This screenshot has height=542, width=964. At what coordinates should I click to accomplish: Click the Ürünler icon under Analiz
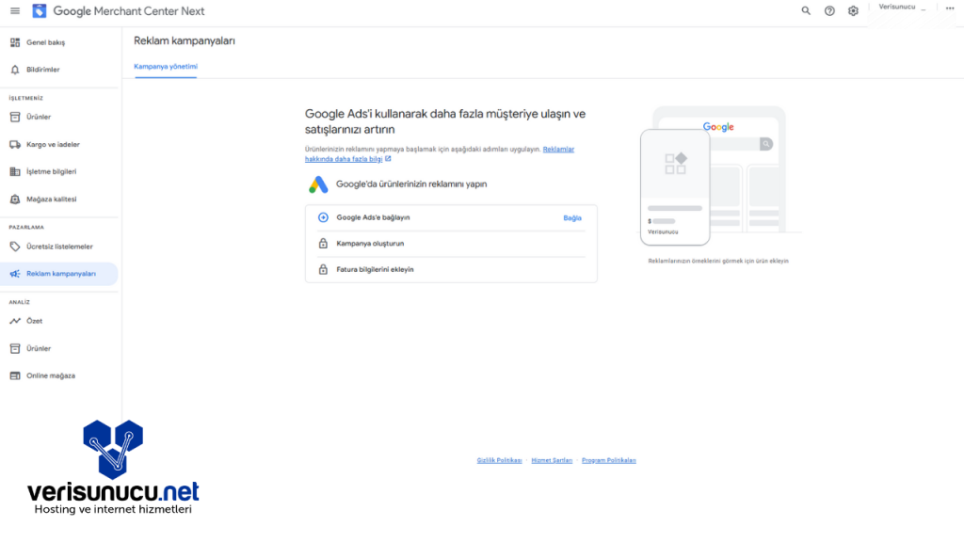point(15,348)
